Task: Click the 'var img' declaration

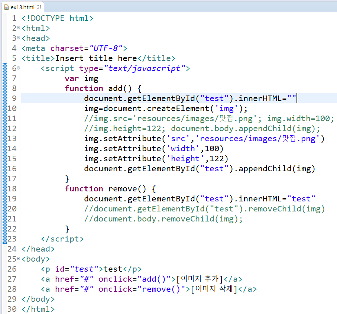Action: tap(82, 78)
